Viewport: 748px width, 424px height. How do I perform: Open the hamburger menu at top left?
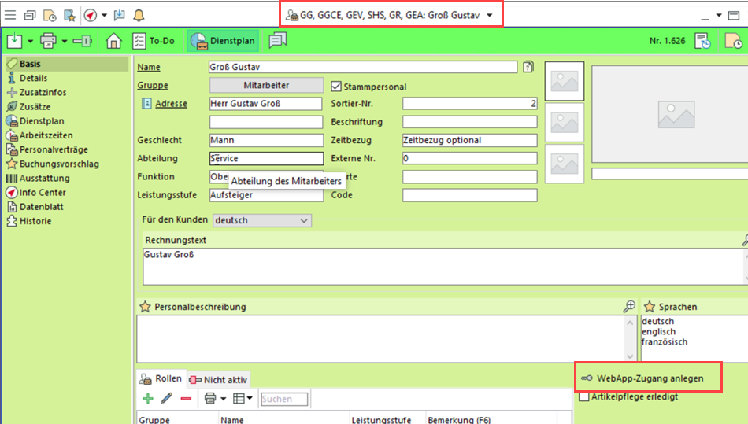tap(10, 15)
